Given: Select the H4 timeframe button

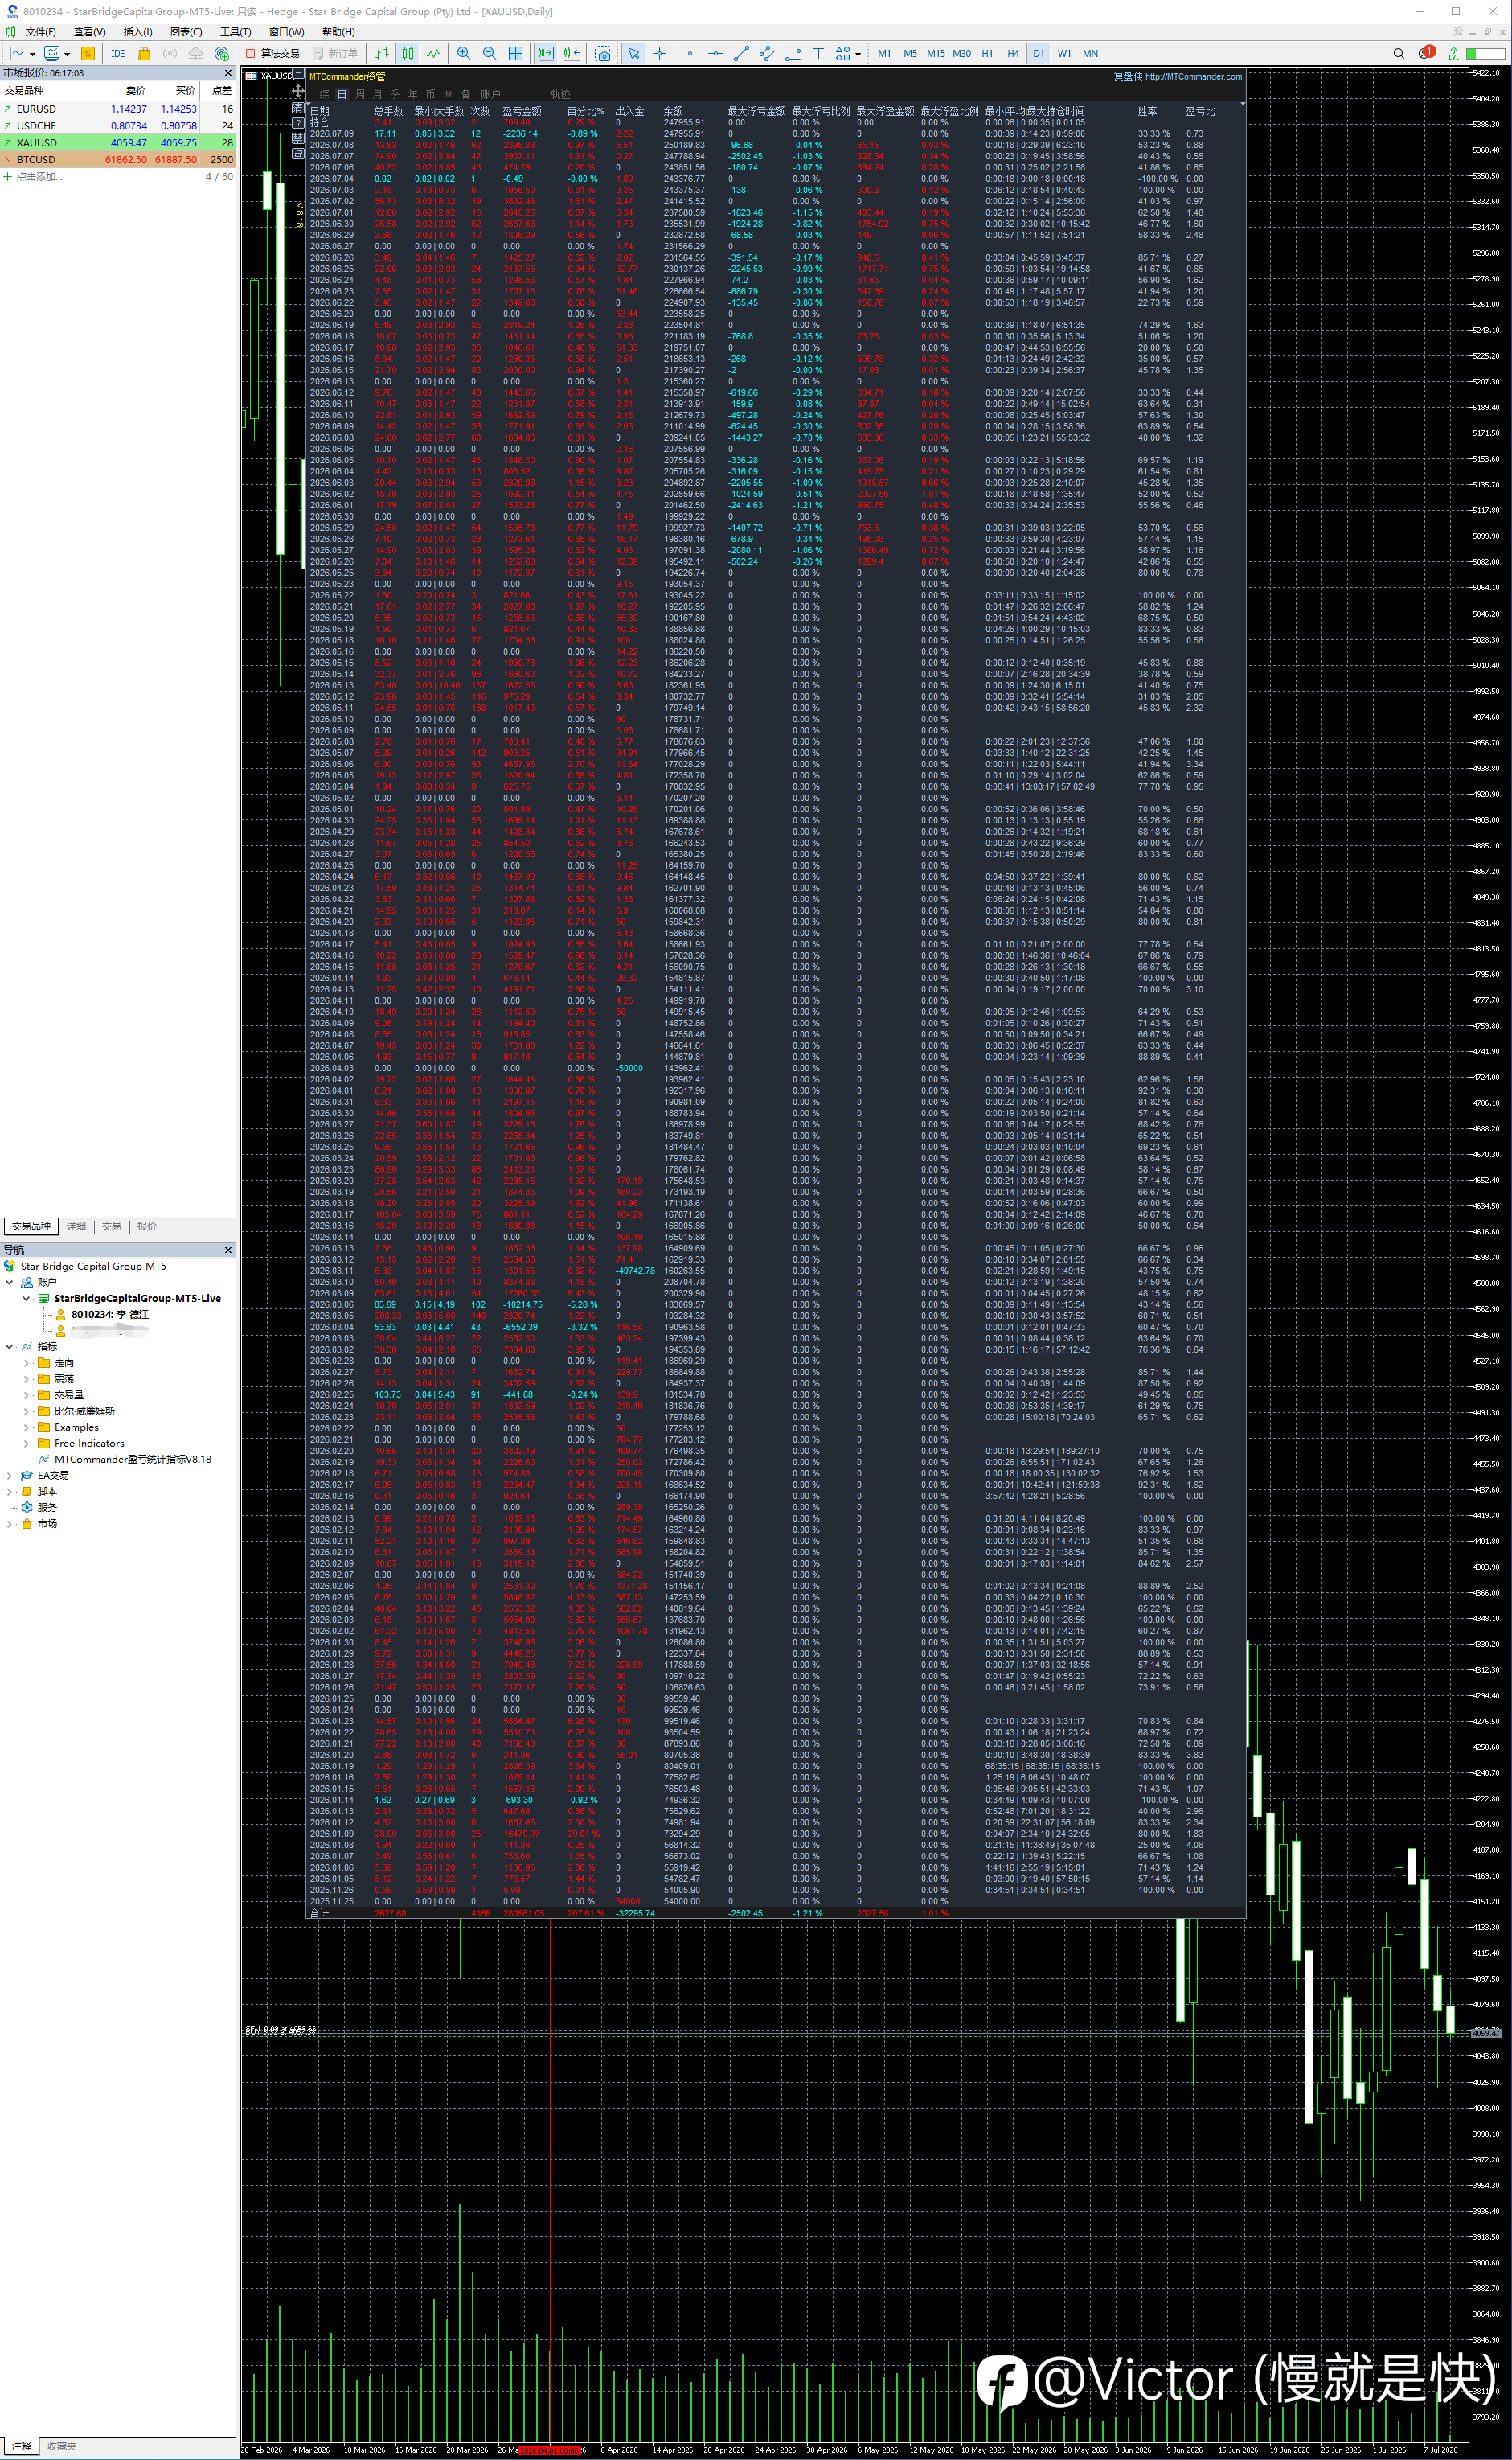Looking at the screenshot, I should coord(1013,54).
